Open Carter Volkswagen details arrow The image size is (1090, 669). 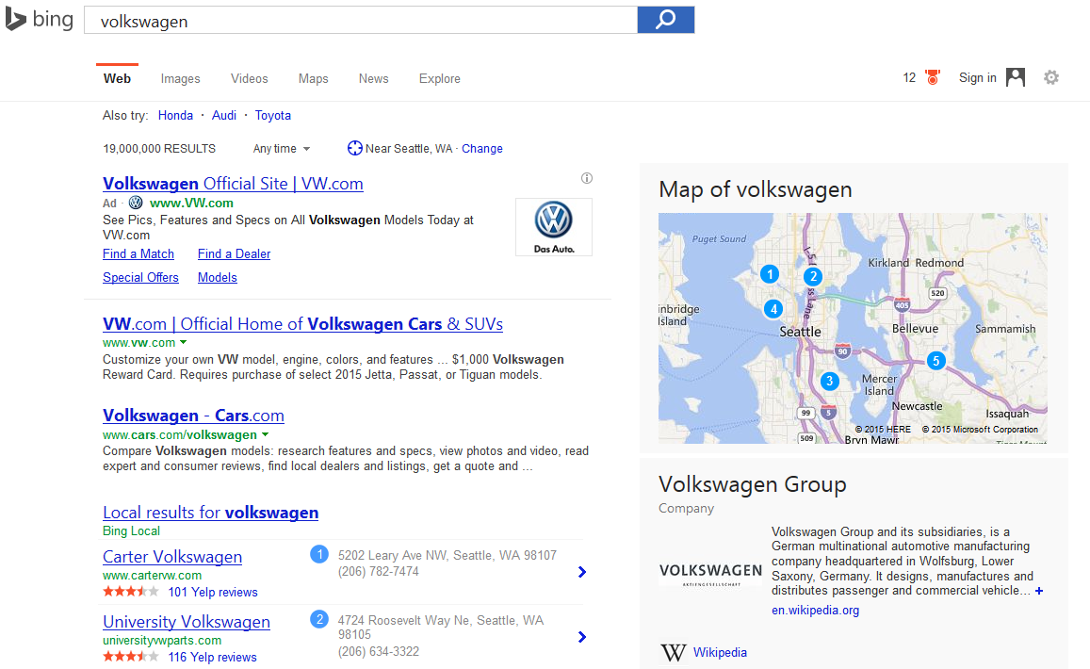point(582,572)
